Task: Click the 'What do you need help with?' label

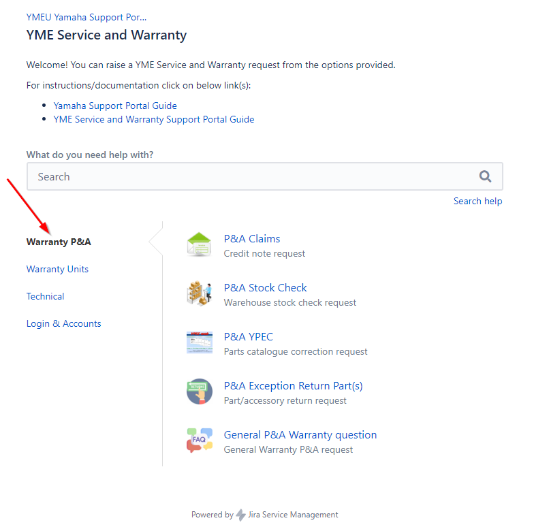Action: tap(90, 155)
